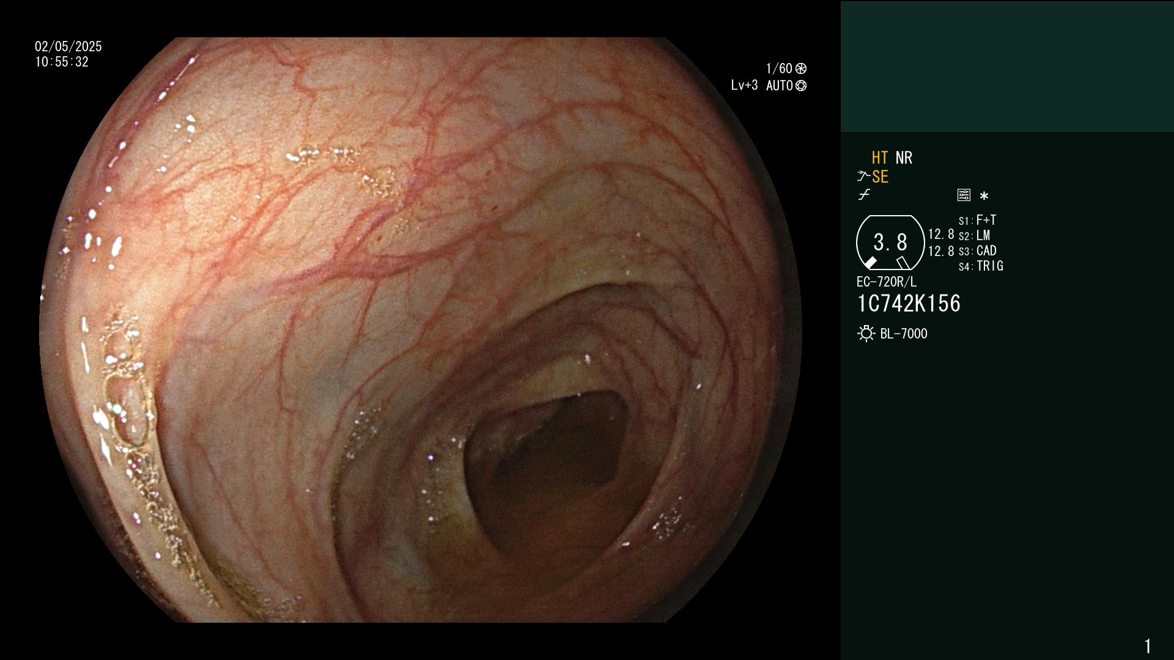
Task: Click the image counter 1 at bottom right
Action: tap(1148, 646)
